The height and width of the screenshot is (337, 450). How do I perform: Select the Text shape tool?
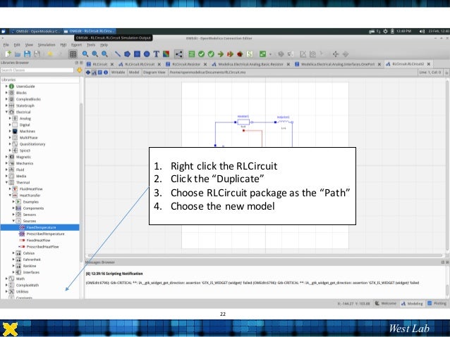[x=156, y=53]
